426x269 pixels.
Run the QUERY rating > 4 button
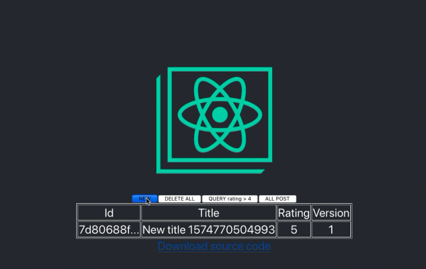click(230, 199)
